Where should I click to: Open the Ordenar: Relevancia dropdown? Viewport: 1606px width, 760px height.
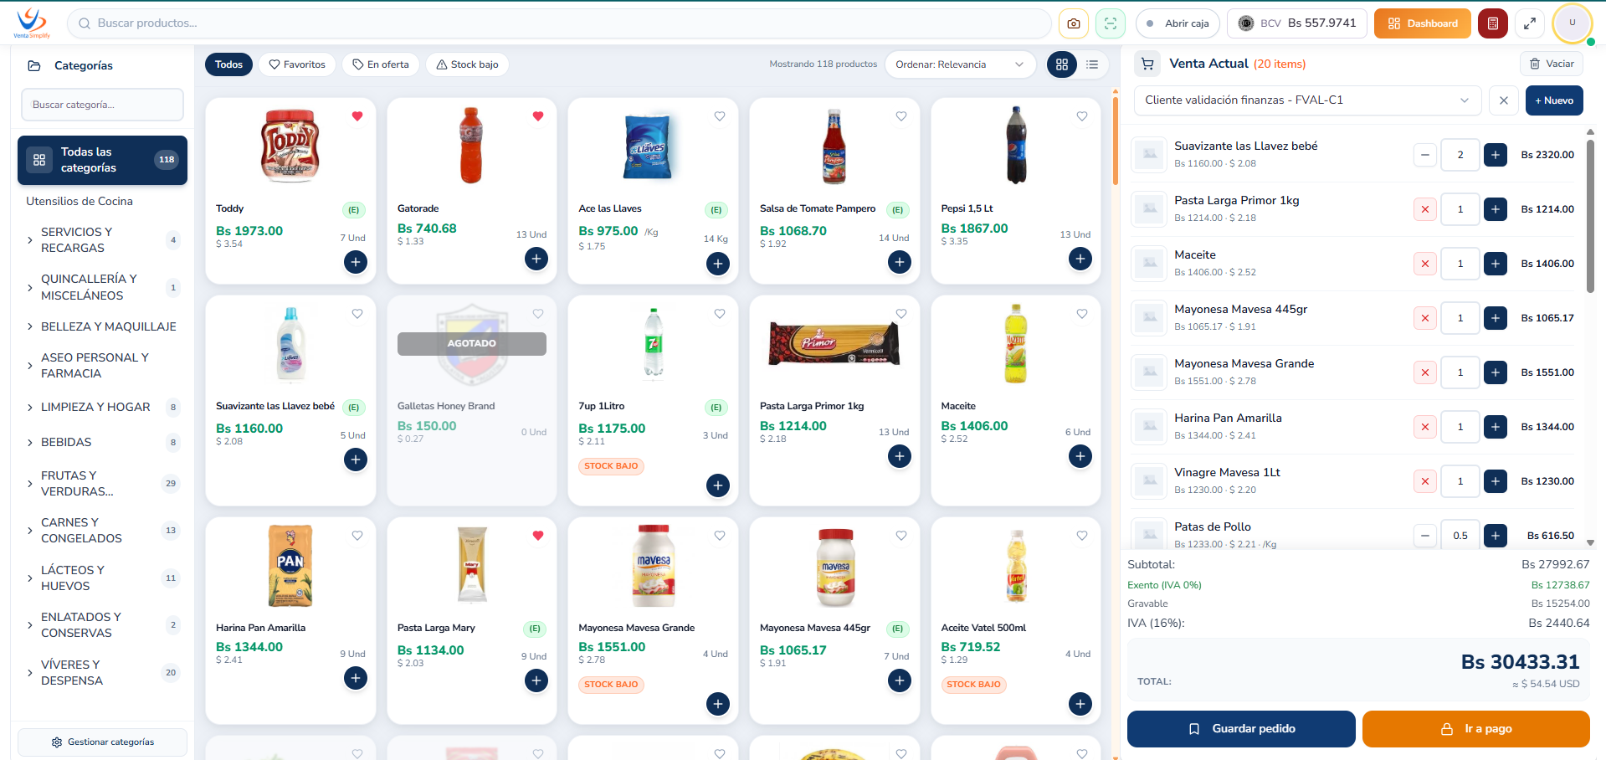point(960,64)
